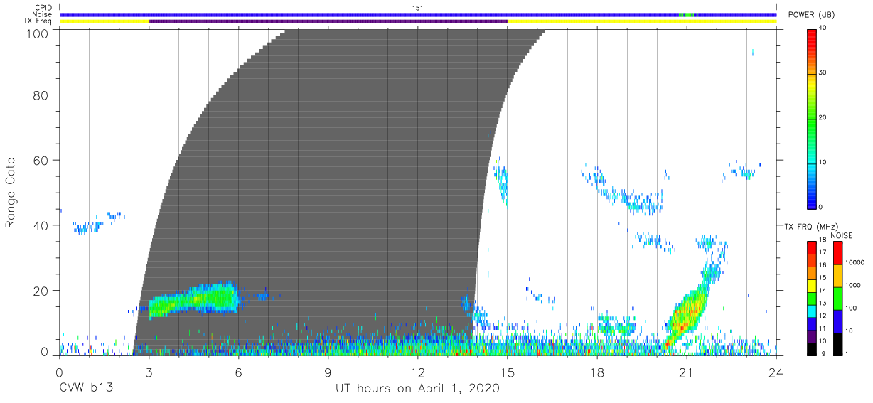873x403 pixels.
Task: Click x-axis tick label "12"
Action: click(417, 372)
